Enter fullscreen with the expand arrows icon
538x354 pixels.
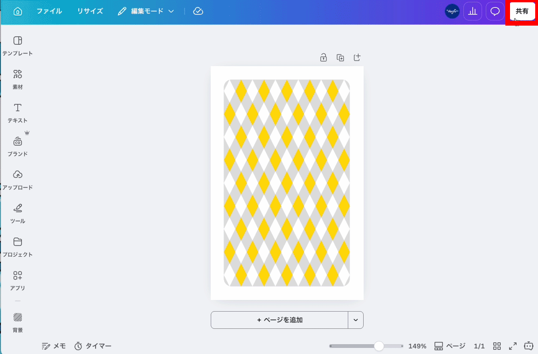(x=513, y=346)
